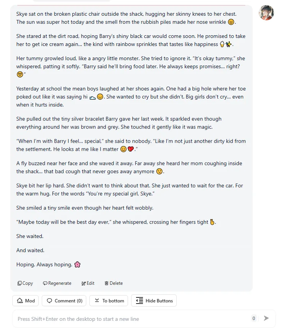Click the token counter showing 0
Viewport: 289px width, 330px height.
tap(254, 318)
